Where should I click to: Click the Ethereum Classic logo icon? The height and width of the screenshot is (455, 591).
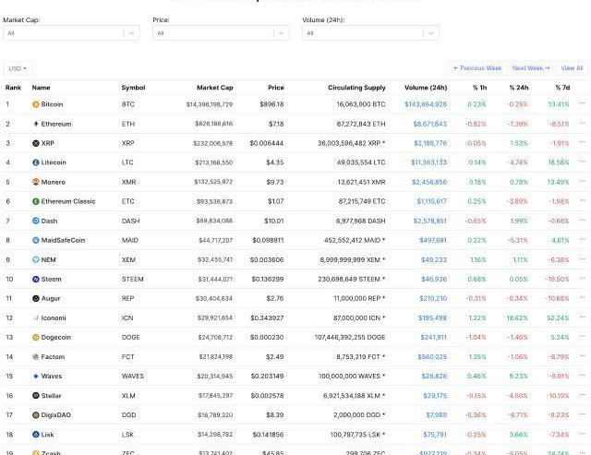point(36,201)
